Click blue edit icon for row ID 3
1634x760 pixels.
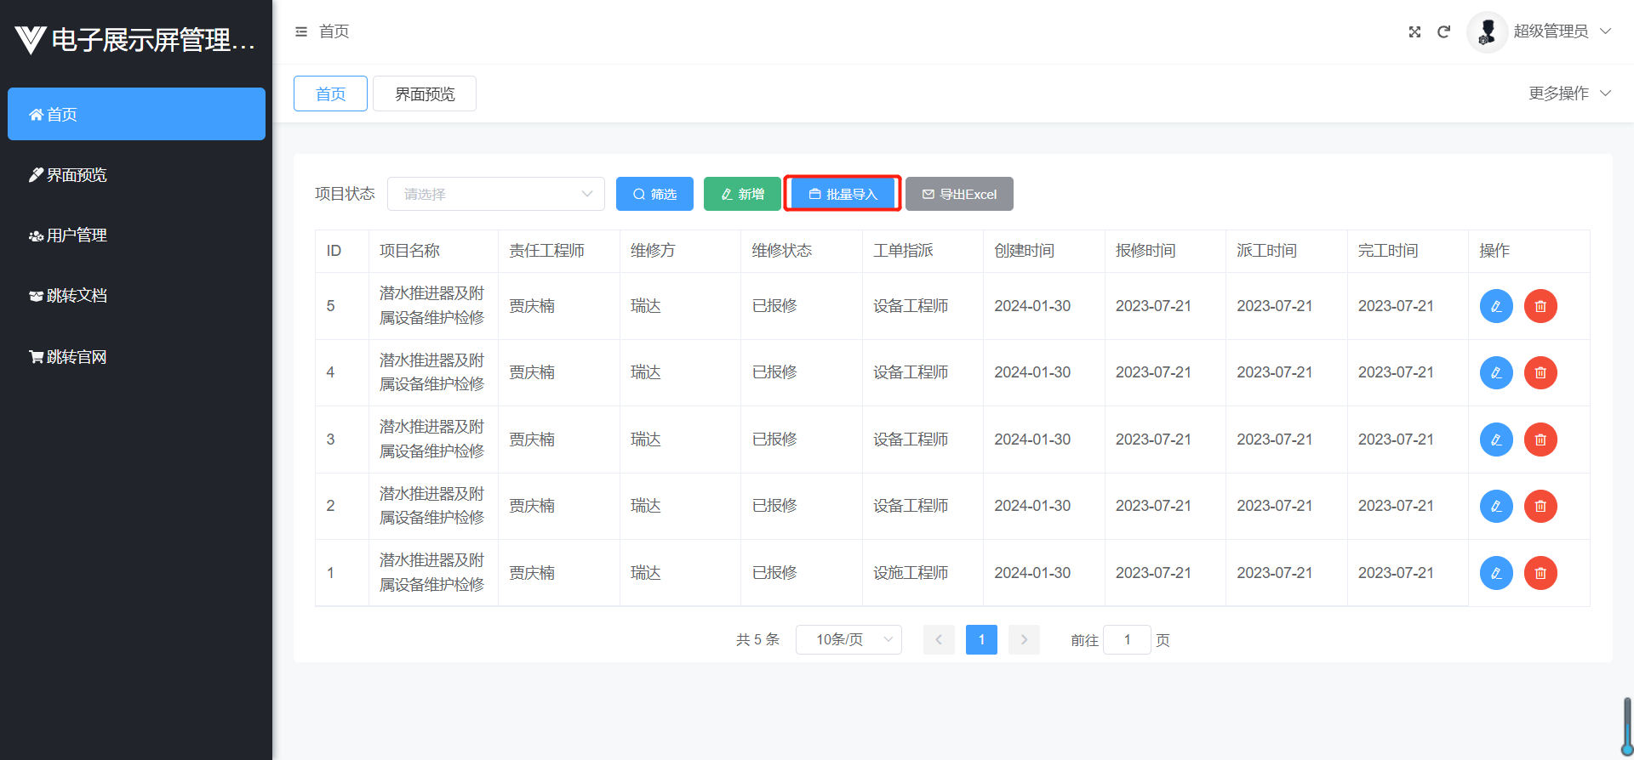tap(1496, 440)
